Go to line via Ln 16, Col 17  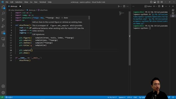click(x=112, y=97)
